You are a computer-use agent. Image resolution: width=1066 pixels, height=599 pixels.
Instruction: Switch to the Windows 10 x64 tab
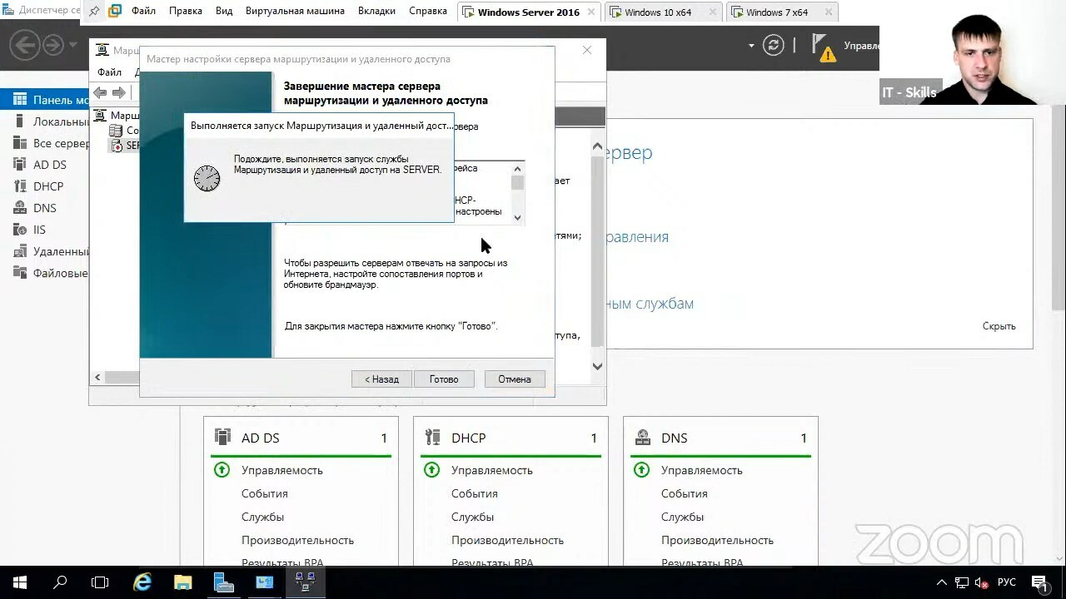(663, 12)
